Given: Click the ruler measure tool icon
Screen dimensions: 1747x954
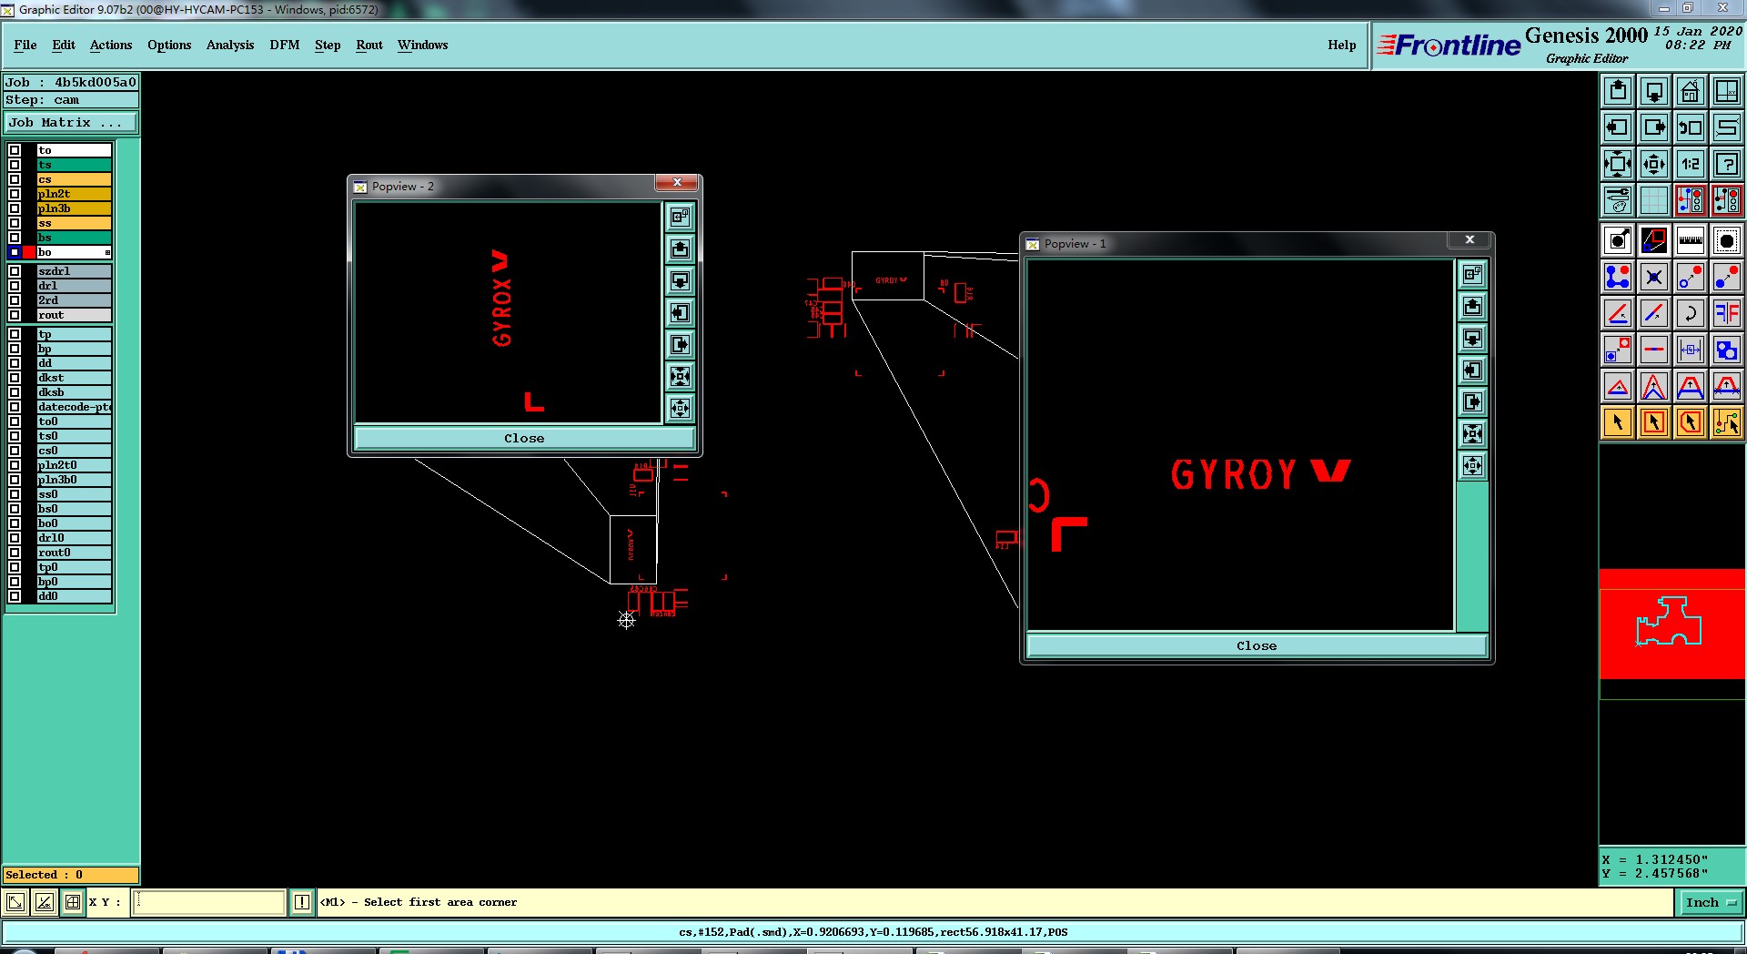Looking at the screenshot, I should click(1691, 240).
